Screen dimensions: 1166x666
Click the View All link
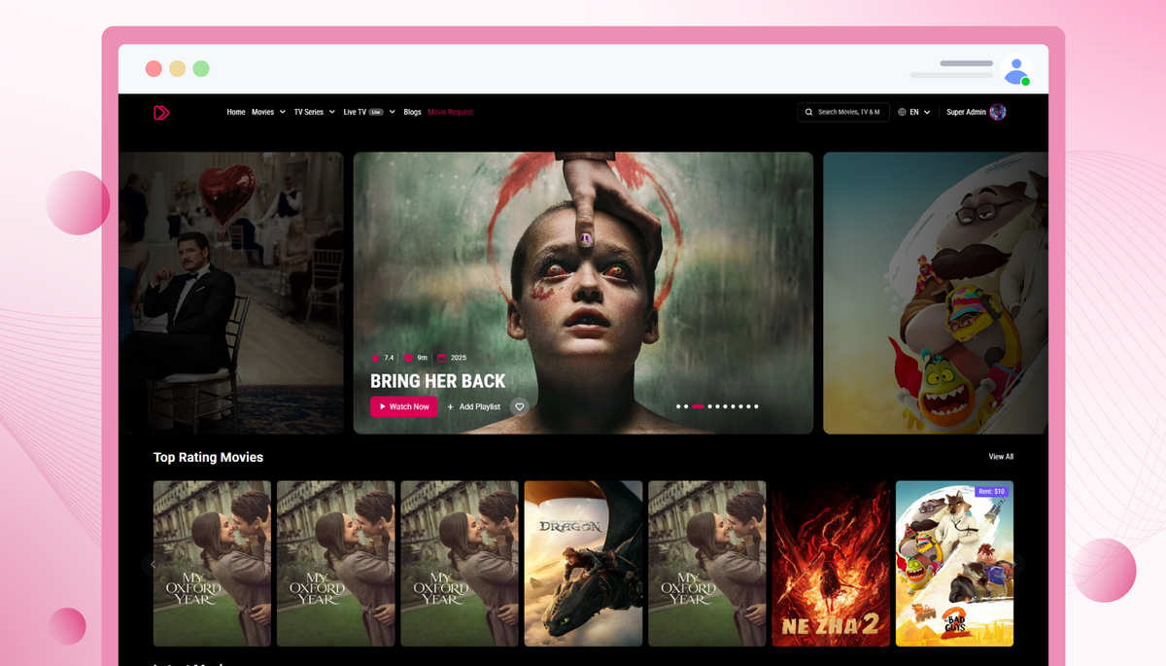pos(1001,457)
